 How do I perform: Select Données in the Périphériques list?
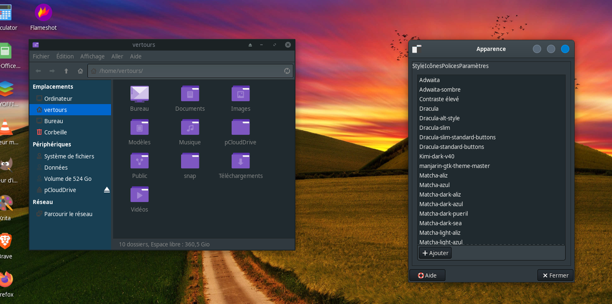[70, 168]
